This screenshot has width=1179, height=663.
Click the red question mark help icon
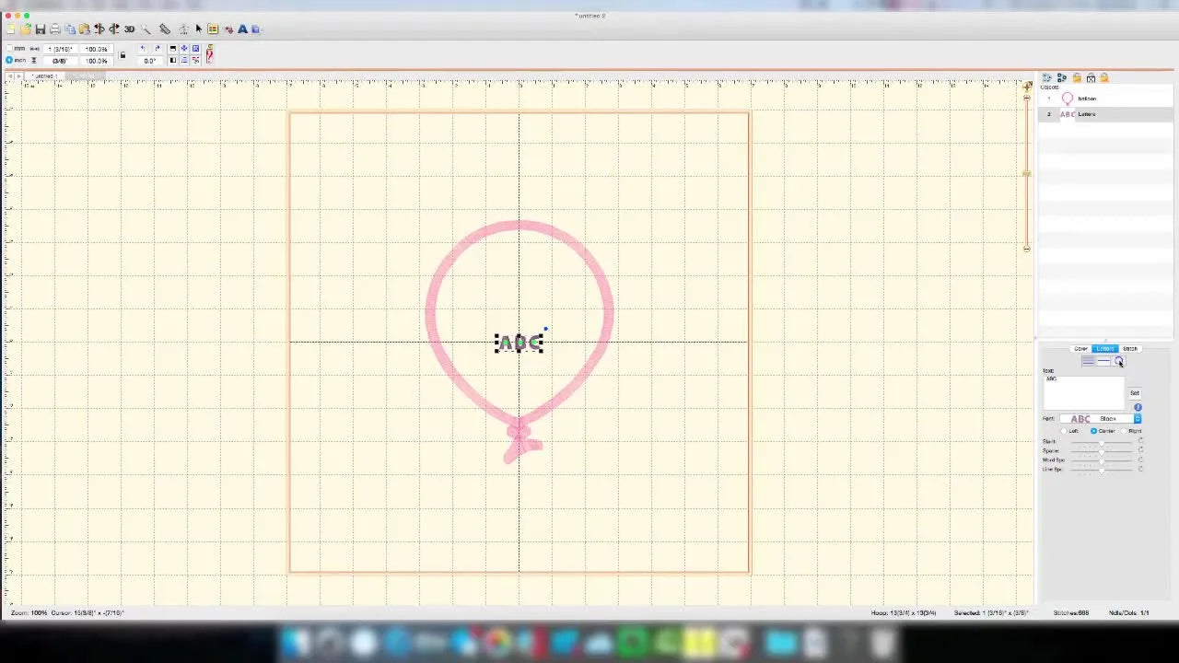click(209, 55)
